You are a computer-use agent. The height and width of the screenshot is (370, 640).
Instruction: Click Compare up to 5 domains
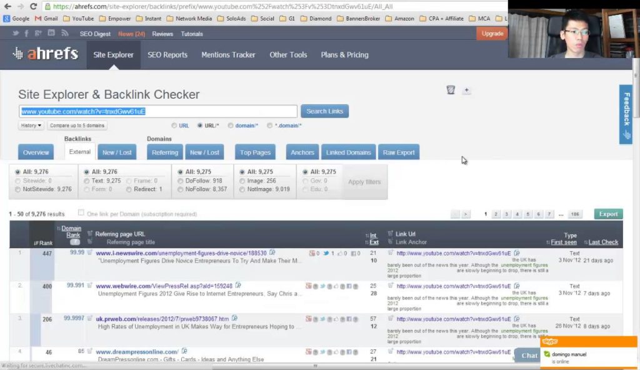pyautogui.click(x=77, y=126)
